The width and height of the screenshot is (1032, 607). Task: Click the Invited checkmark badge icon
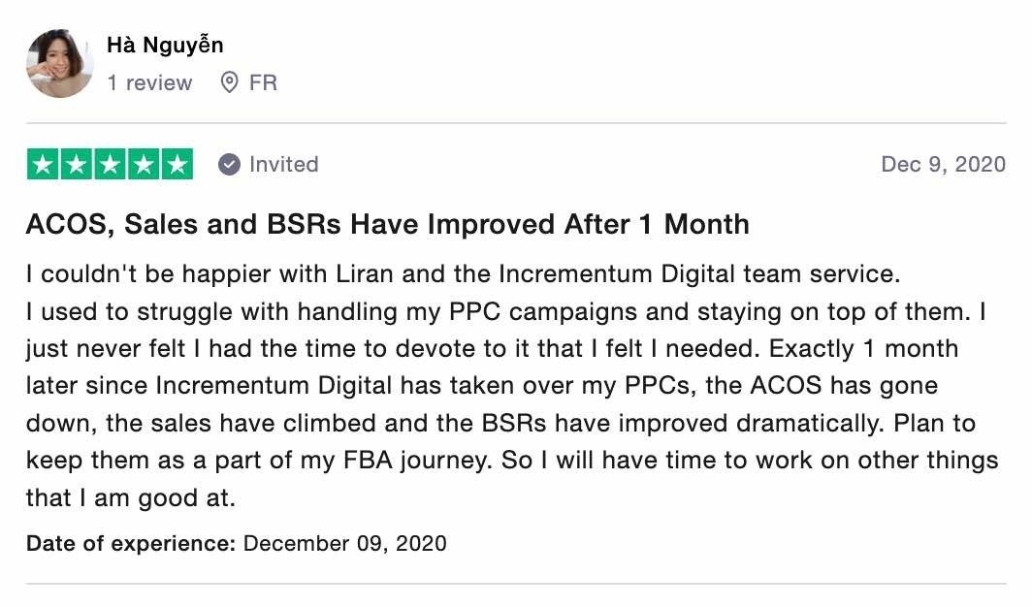pyautogui.click(x=229, y=165)
